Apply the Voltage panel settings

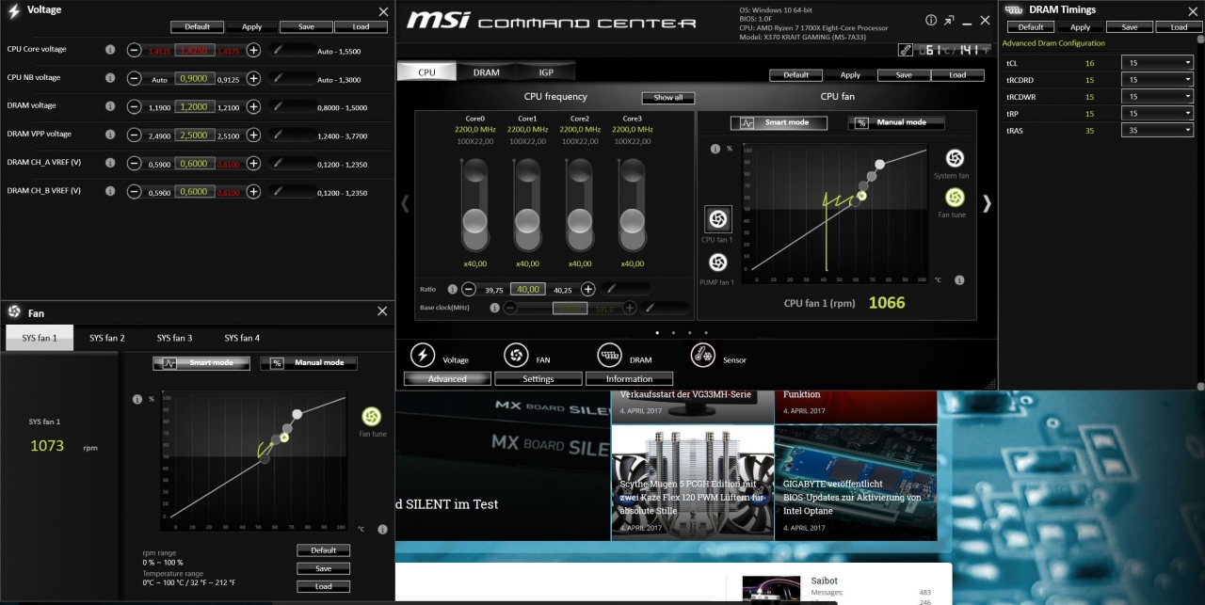coord(251,27)
